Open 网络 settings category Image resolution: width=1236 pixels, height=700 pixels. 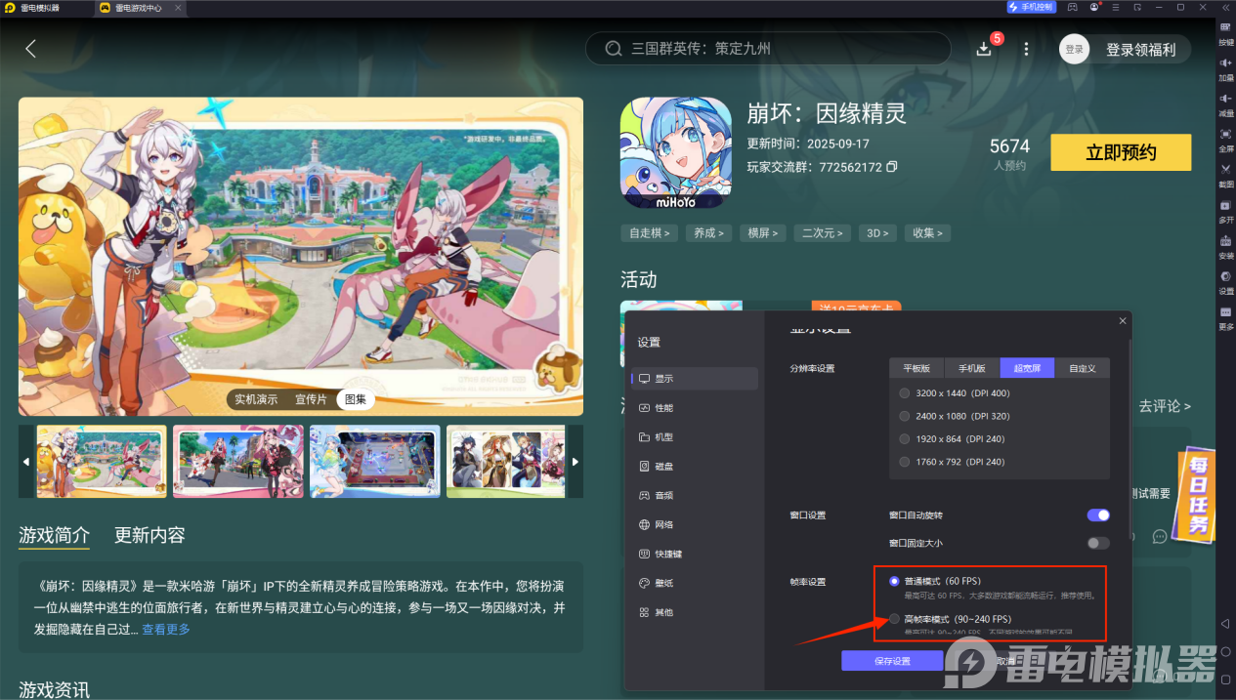[694, 524]
